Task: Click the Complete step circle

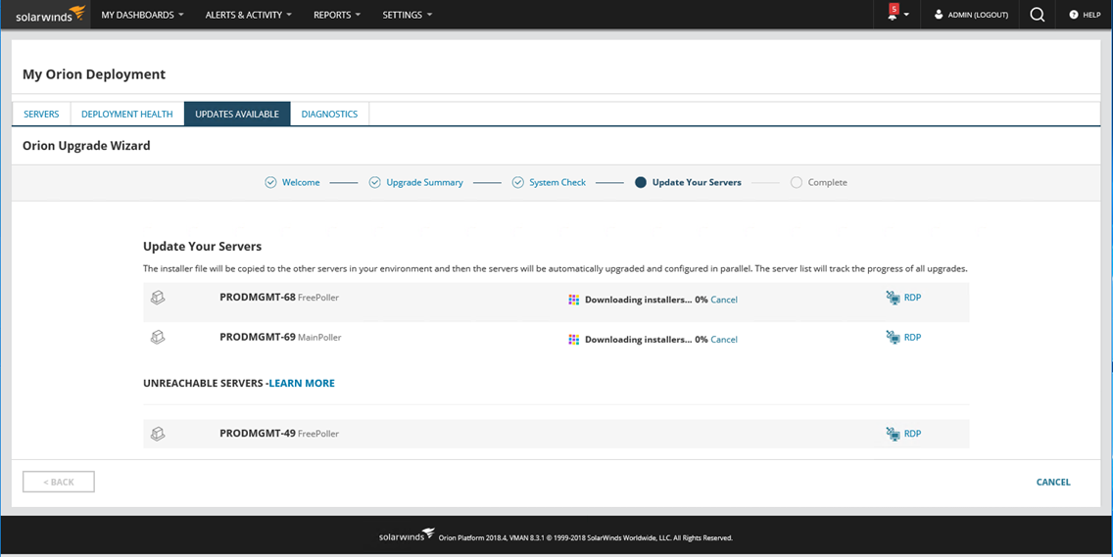Action: 797,182
